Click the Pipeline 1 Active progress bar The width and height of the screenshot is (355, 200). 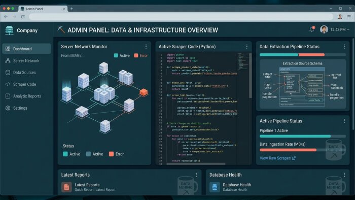point(303,136)
